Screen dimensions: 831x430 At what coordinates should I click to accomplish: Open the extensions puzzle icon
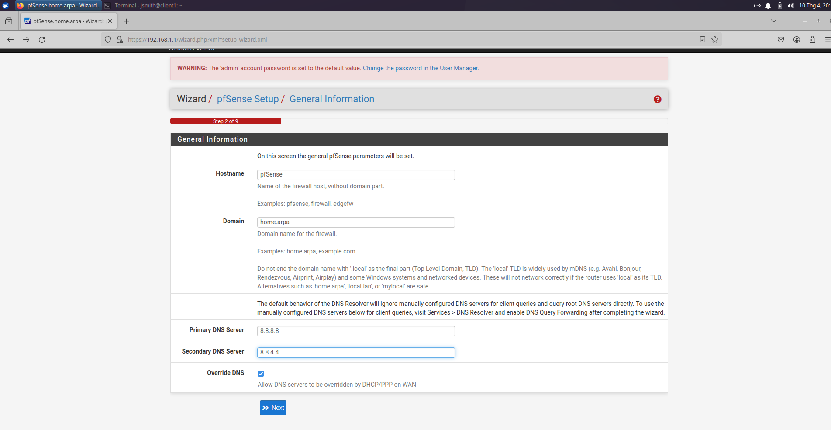tap(812, 39)
